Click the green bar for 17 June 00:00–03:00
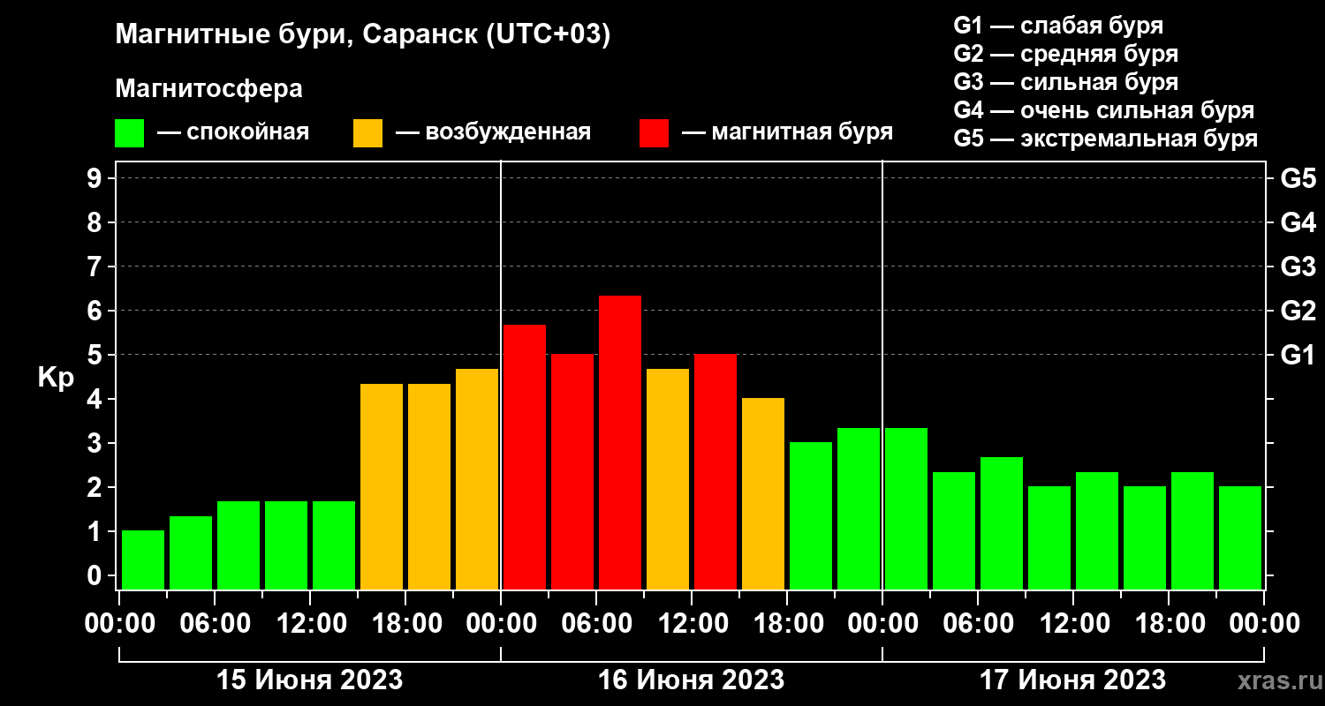The height and width of the screenshot is (706, 1325). [906, 508]
